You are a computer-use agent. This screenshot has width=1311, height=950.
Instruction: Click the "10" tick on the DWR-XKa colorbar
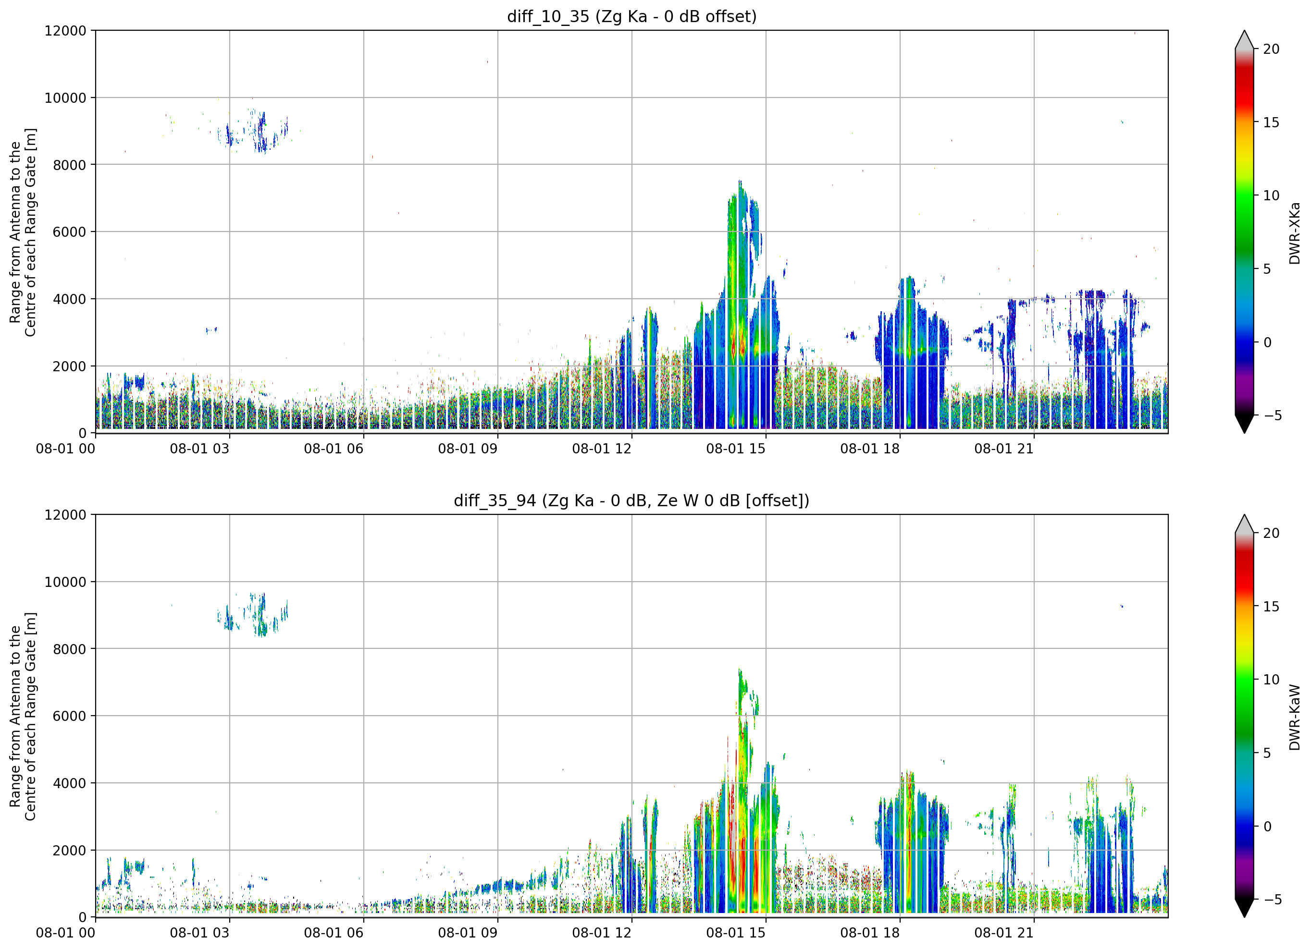(x=1271, y=196)
